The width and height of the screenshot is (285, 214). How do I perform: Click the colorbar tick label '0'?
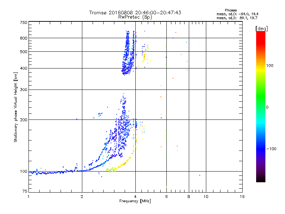[267, 107]
